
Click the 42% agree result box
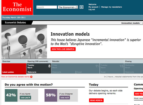click(11, 95)
